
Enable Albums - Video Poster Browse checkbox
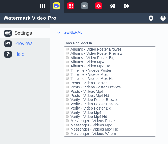pyautogui.click(x=67, y=49)
